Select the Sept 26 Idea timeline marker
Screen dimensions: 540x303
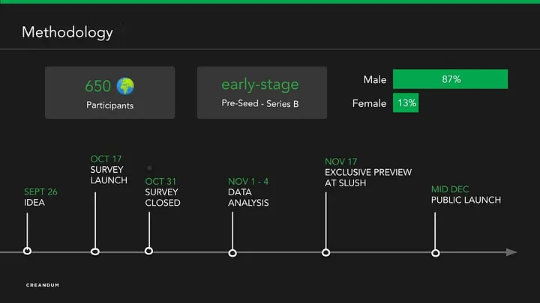click(x=28, y=251)
